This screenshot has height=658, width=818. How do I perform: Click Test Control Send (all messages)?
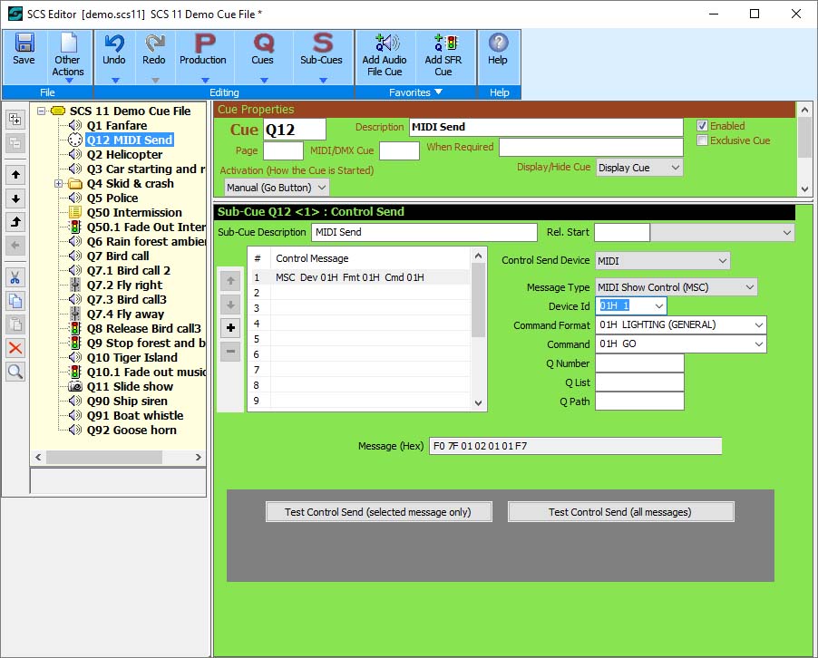click(620, 512)
